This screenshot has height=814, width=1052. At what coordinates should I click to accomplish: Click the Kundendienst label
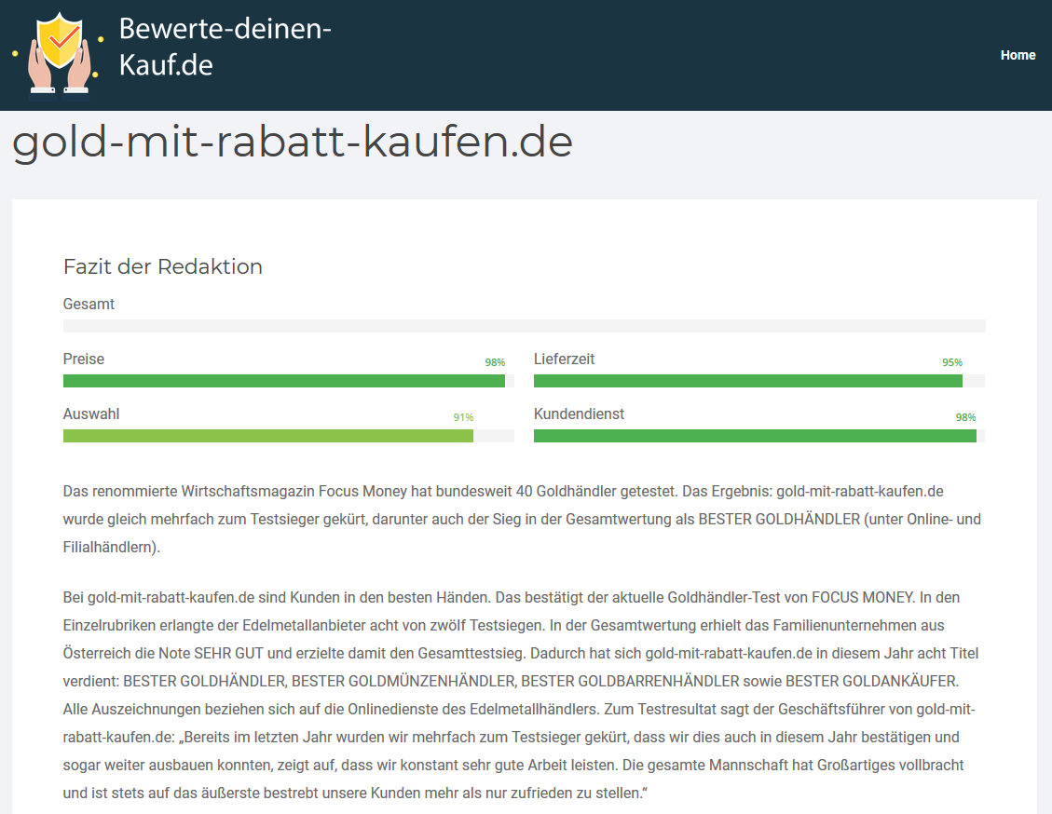point(579,414)
